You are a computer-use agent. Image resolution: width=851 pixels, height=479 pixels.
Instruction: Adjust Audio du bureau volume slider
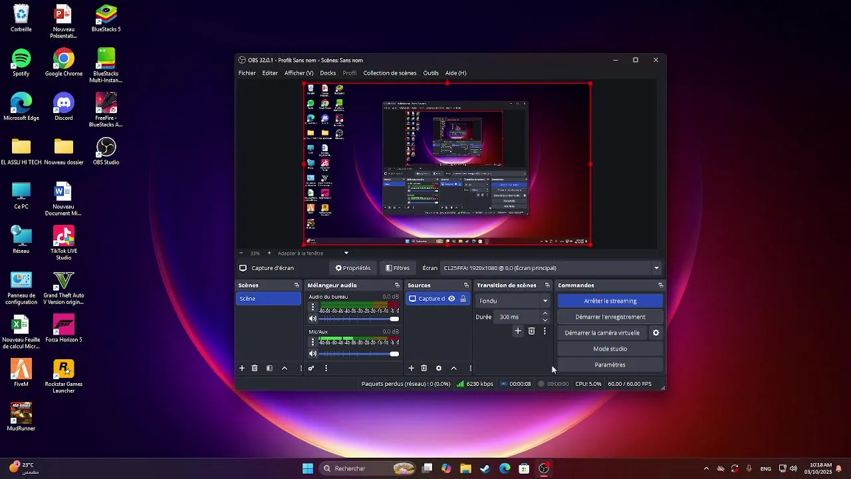pos(359,319)
